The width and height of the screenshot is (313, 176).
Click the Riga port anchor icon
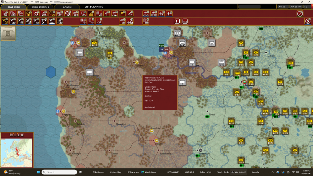165,53
